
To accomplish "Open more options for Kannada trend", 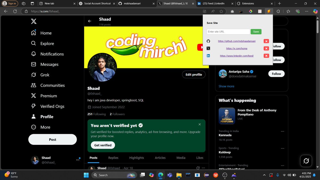I will [282, 131].
